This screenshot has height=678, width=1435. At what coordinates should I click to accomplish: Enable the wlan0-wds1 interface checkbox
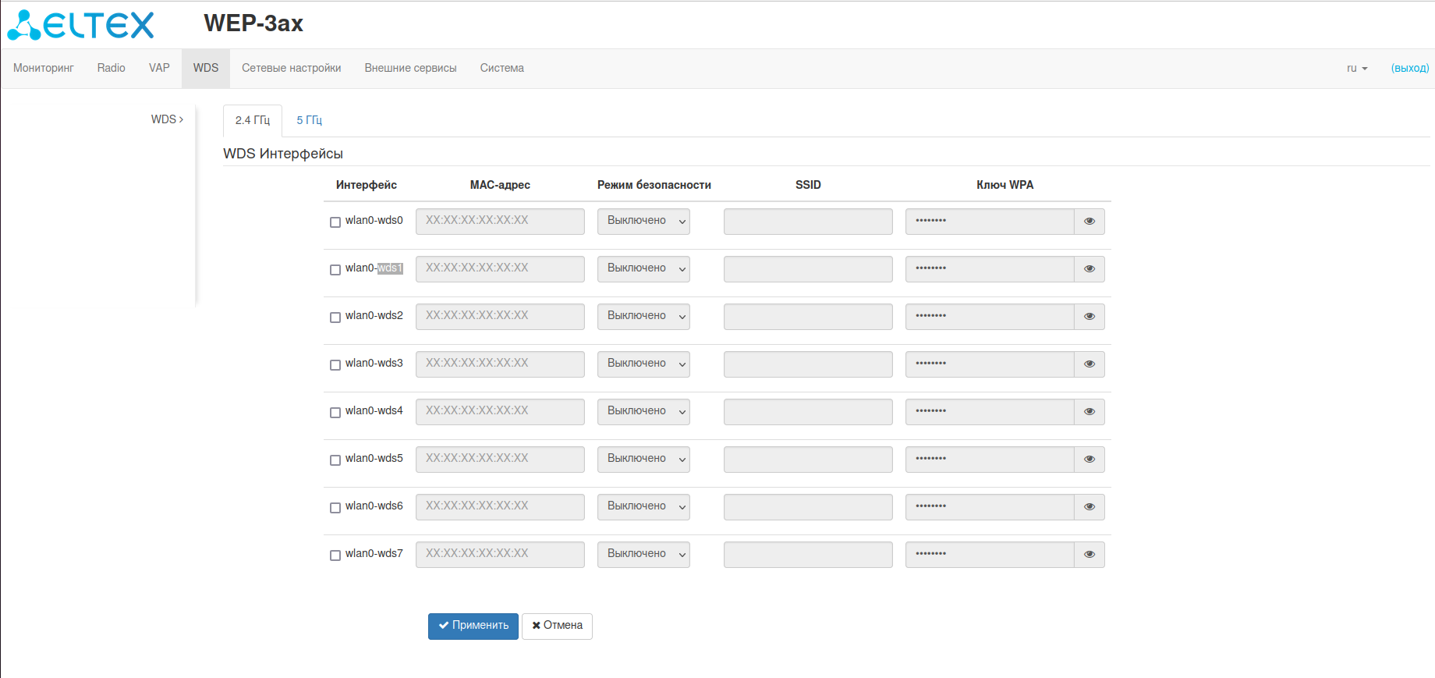[335, 270]
